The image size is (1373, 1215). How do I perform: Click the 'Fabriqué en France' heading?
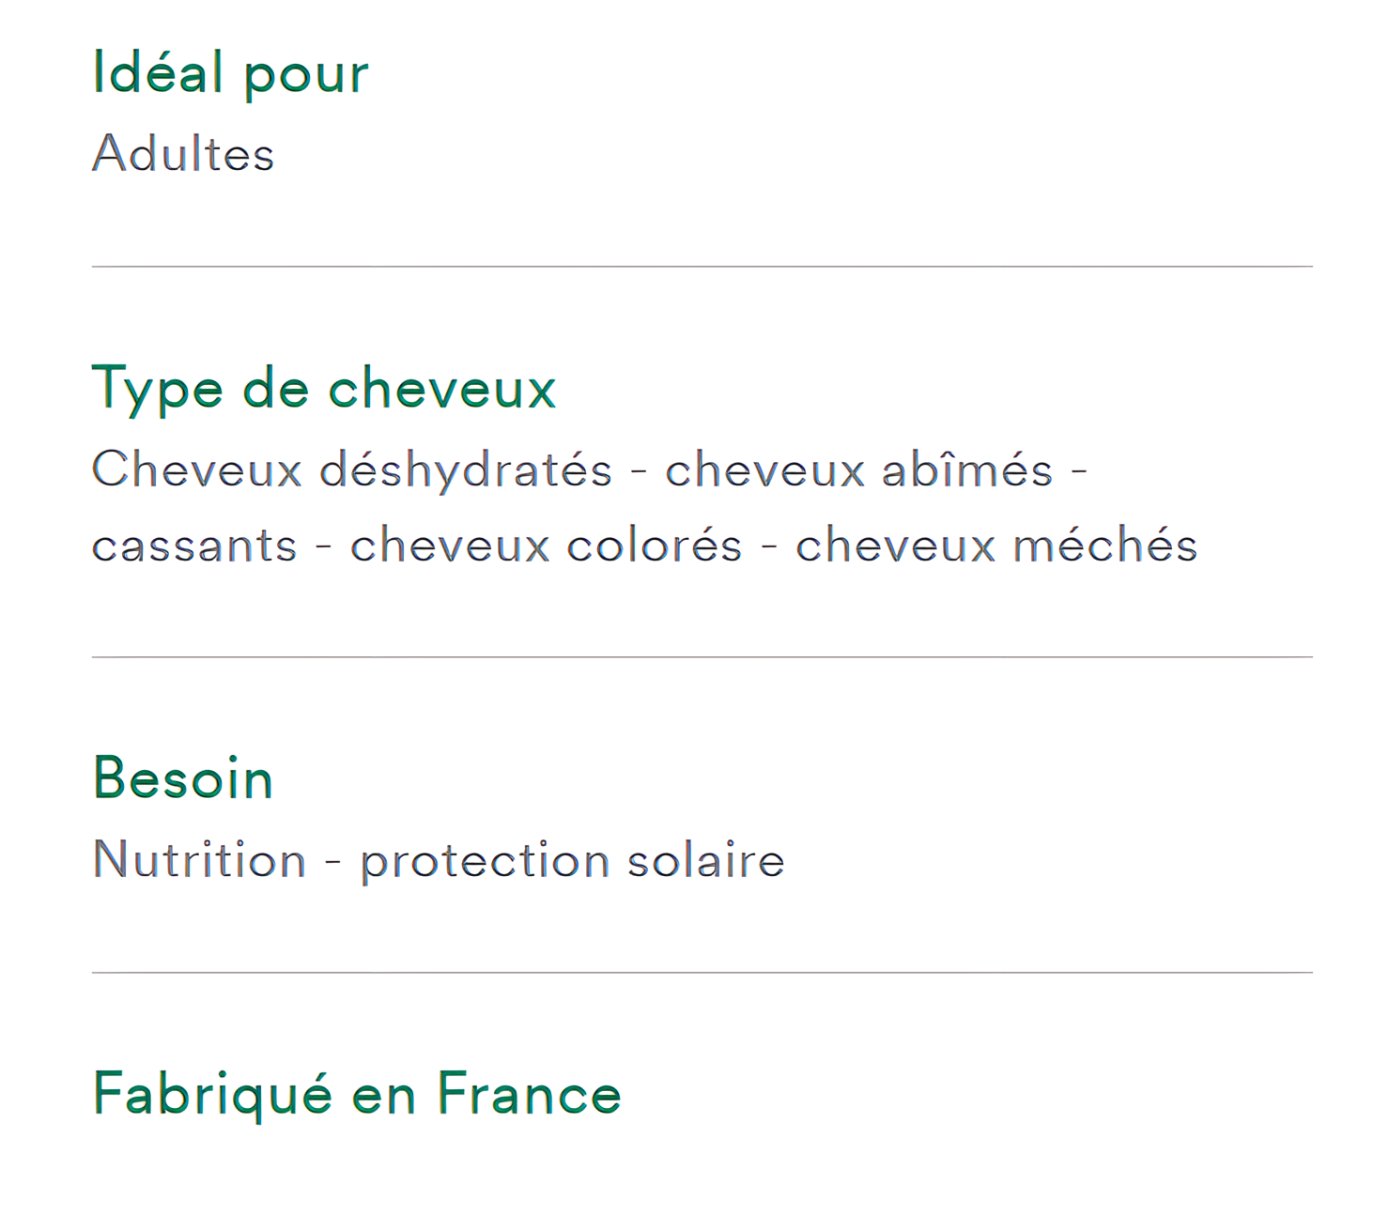[357, 1094]
